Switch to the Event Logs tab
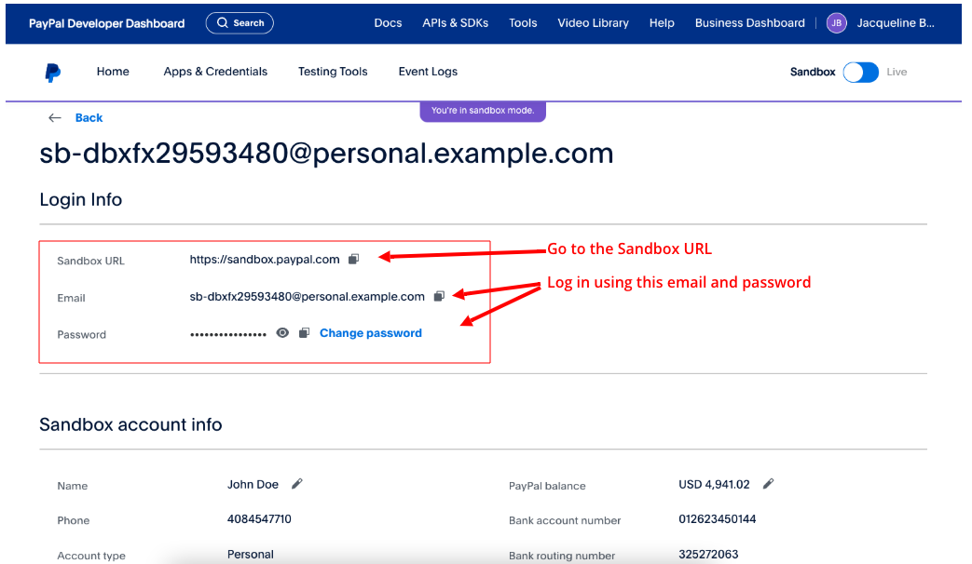Viewport: 972px width, 564px height. [428, 72]
